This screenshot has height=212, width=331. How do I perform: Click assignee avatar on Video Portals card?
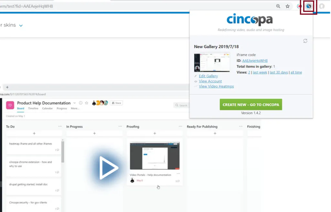point(132,180)
